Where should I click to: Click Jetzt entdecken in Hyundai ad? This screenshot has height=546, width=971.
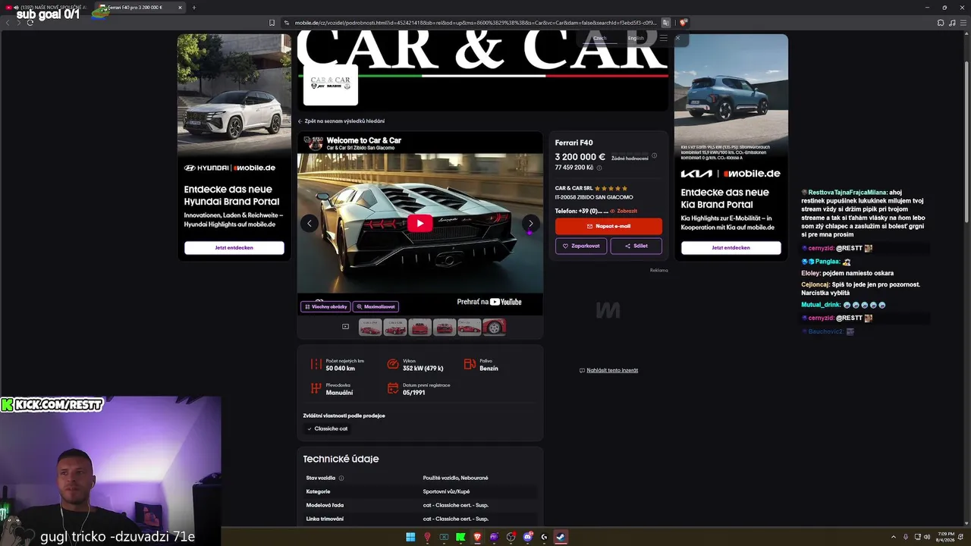234,248
